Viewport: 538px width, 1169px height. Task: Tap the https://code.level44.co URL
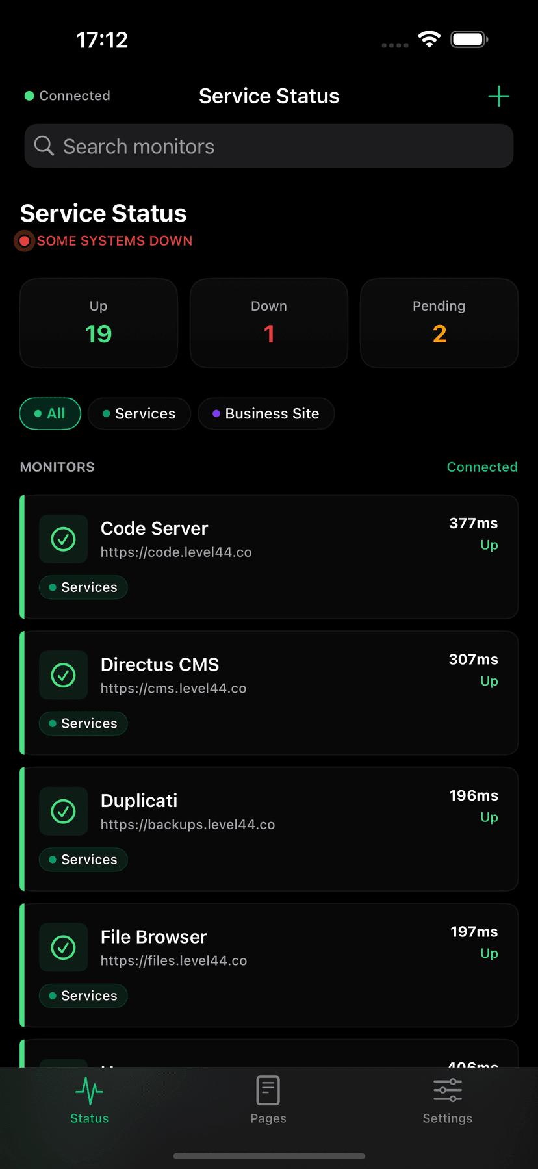point(176,552)
